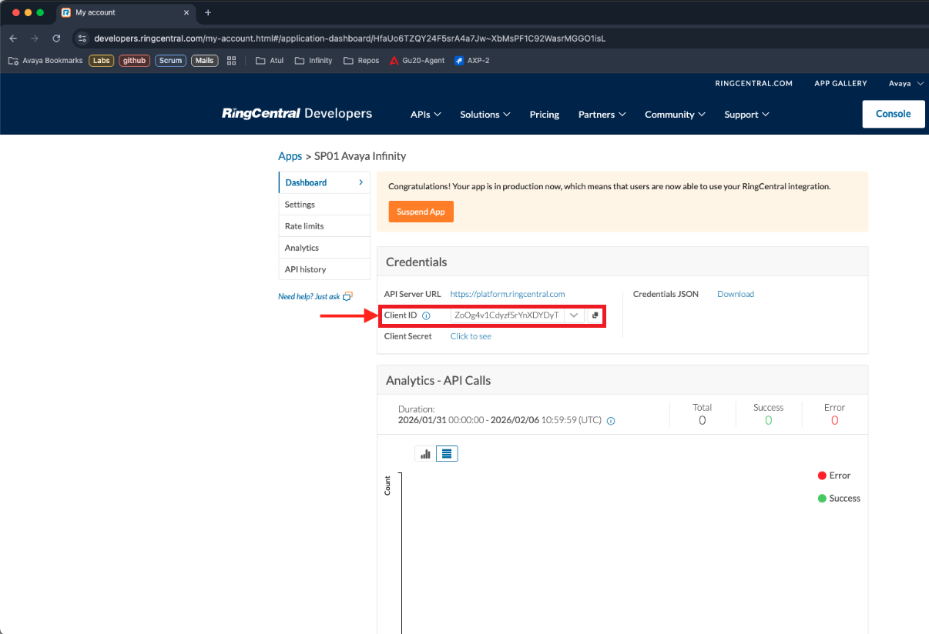Image resolution: width=929 pixels, height=634 pixels.
Task: Expand the Client ID dropdown arrow
Action: coord(574,315)
